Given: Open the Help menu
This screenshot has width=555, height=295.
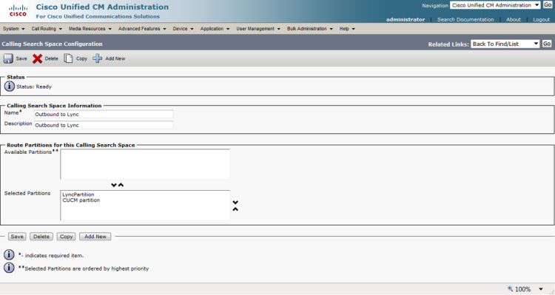Looking at the screenshot, I should 347,29.
